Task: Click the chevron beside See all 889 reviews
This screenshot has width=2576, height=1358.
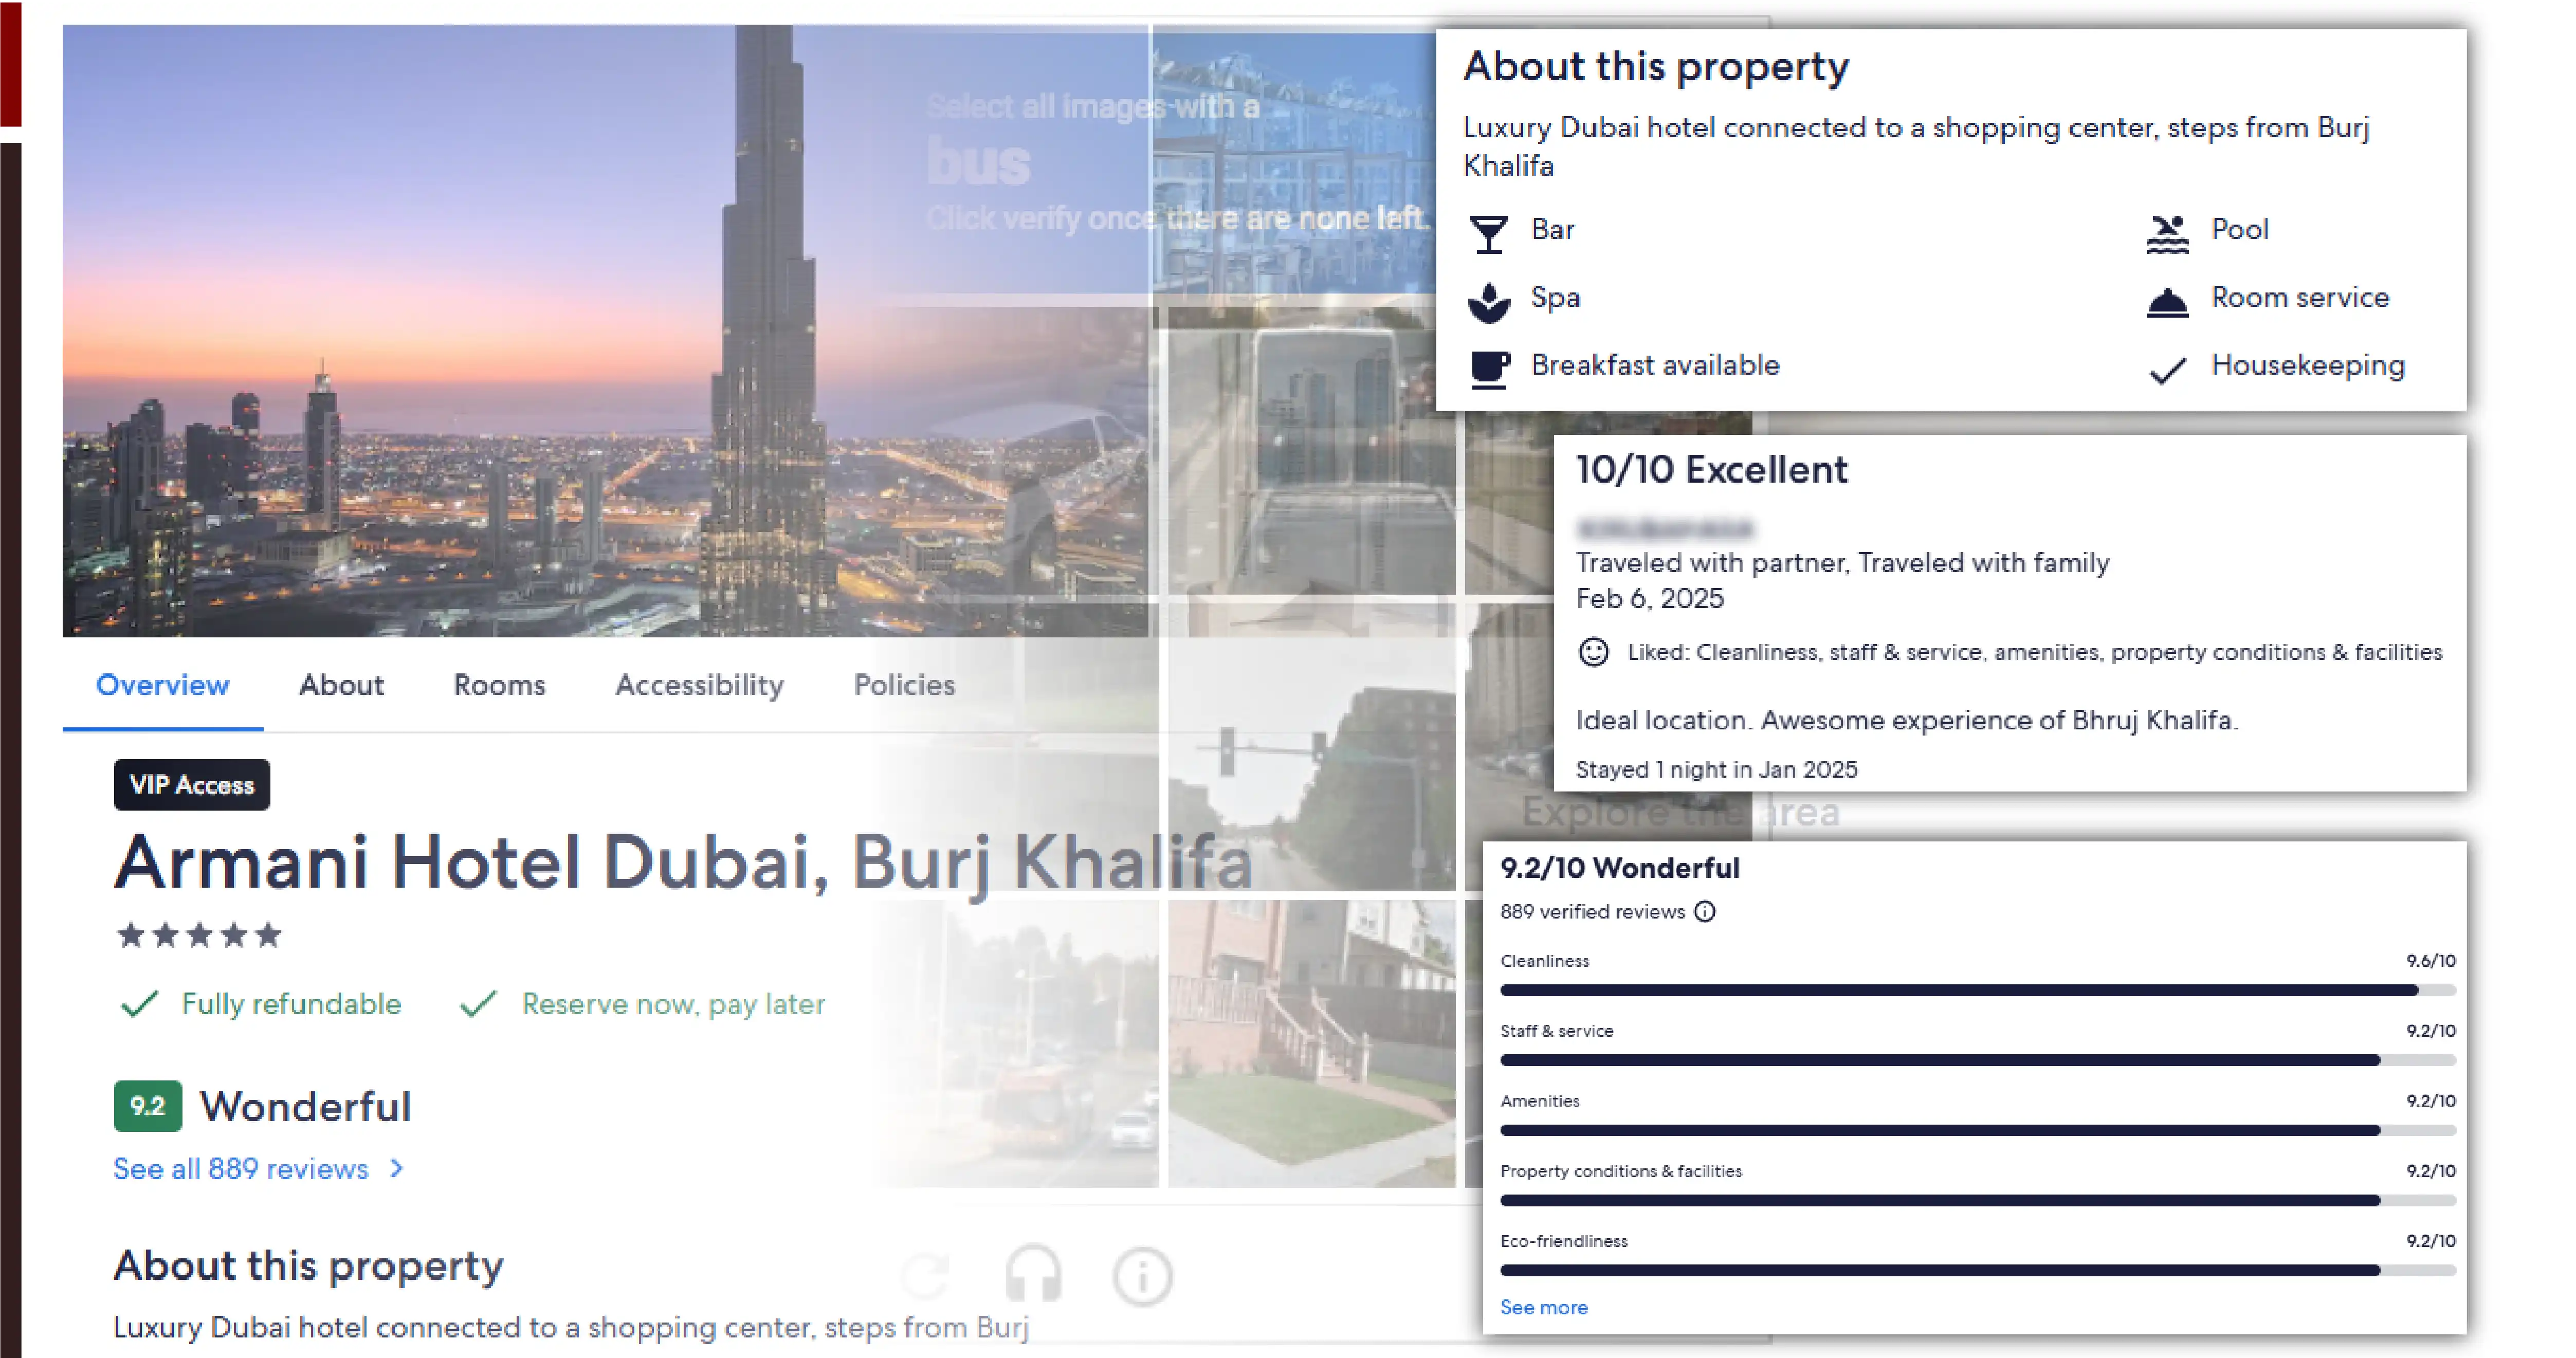Action: pyautogui.click(x=397, y=1168)
